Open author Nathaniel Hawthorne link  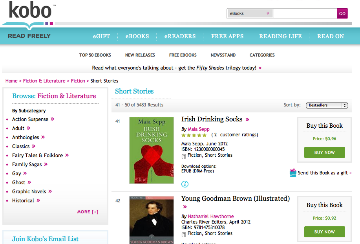coord(211,216)
